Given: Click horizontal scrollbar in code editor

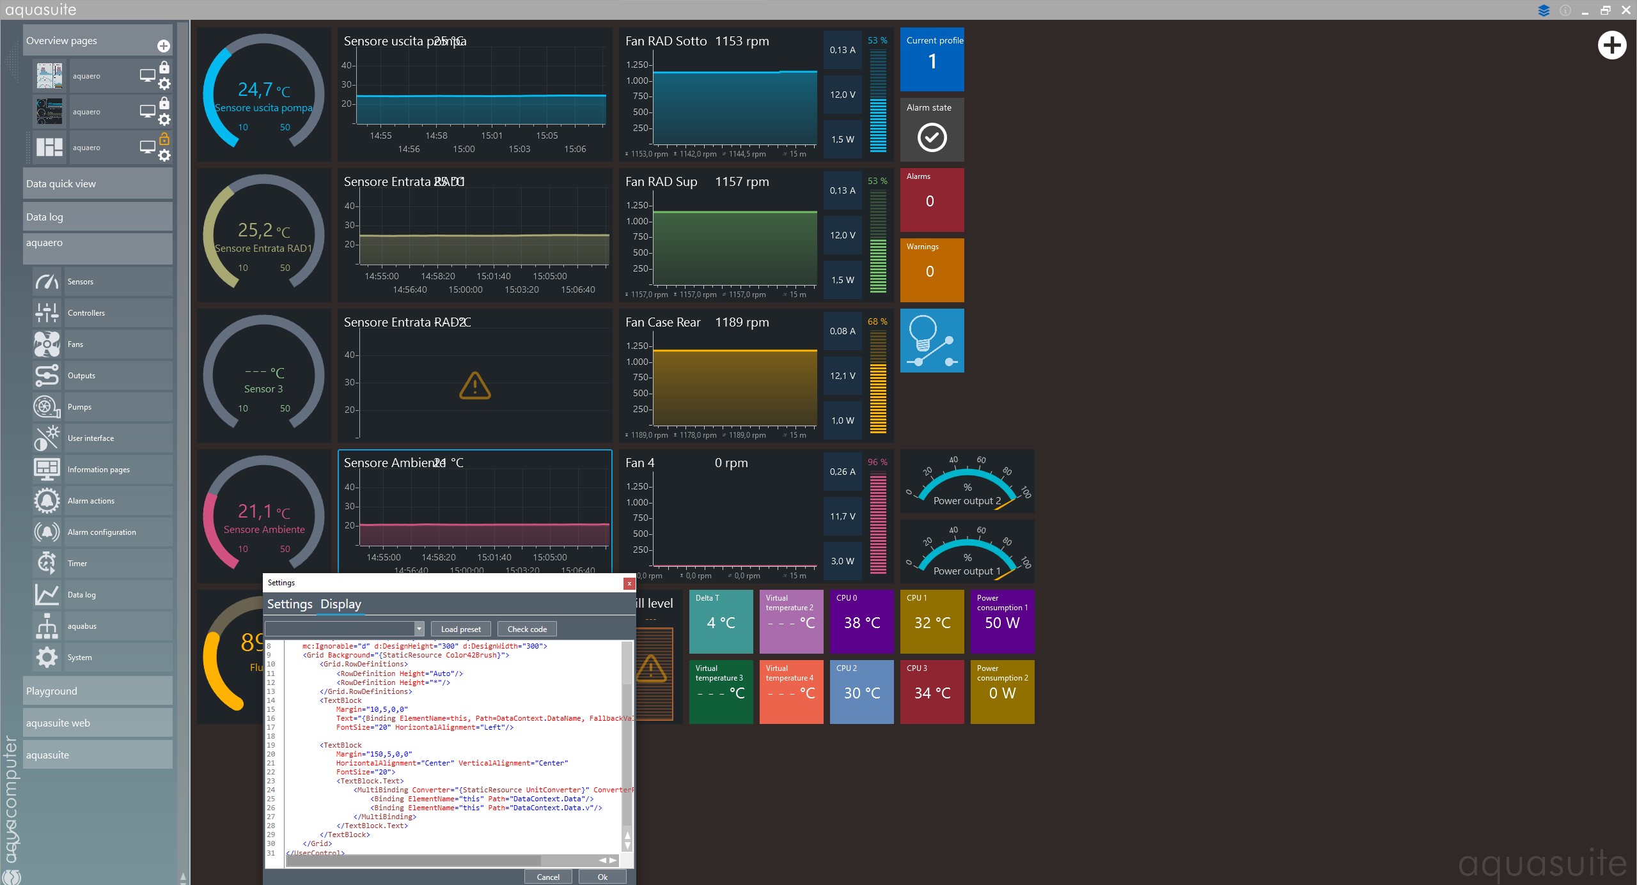Looking at the screenshot, I should 413,861.
